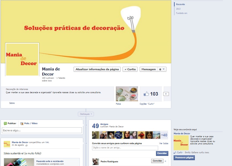Click the 103 likes count box
Screen dimensions: 232x166
(x=151, y=94)
